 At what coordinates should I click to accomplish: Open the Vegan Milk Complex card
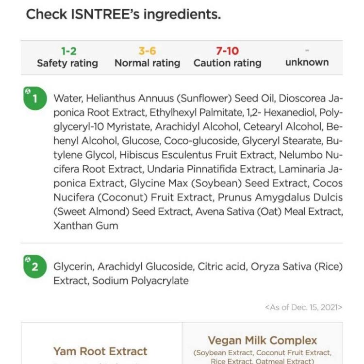pos(263,343)
